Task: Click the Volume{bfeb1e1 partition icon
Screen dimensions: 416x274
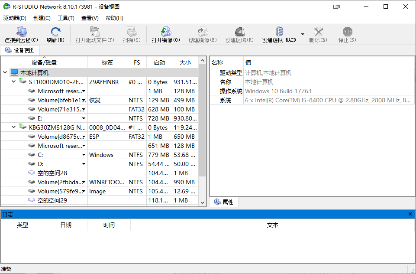Action: [32, 100]
